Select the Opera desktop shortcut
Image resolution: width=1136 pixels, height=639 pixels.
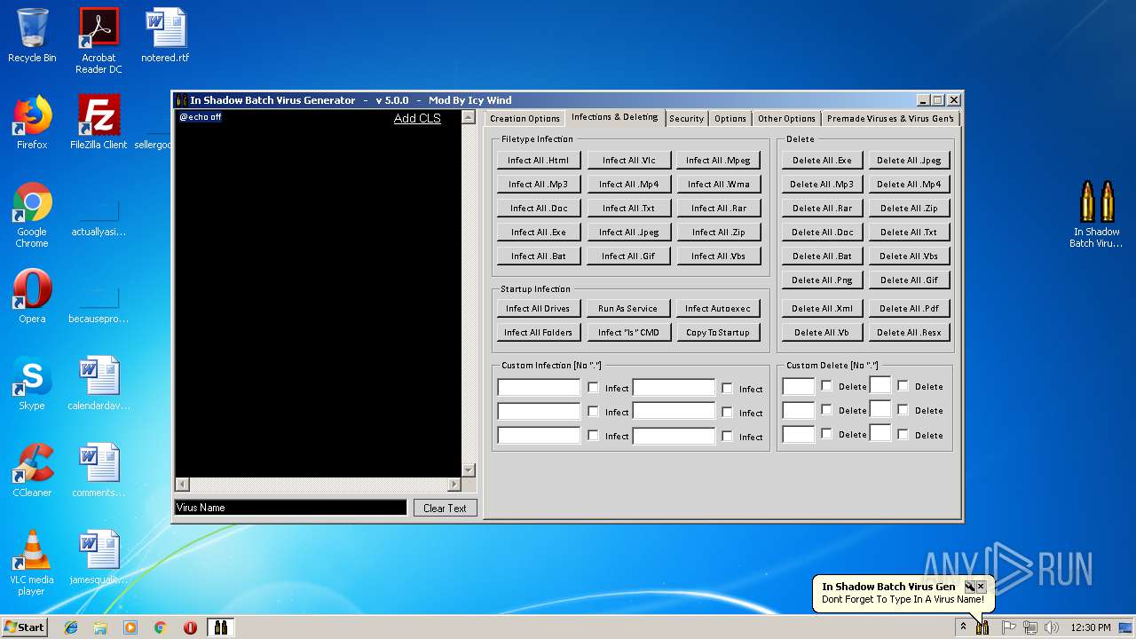tap(32, 296)
